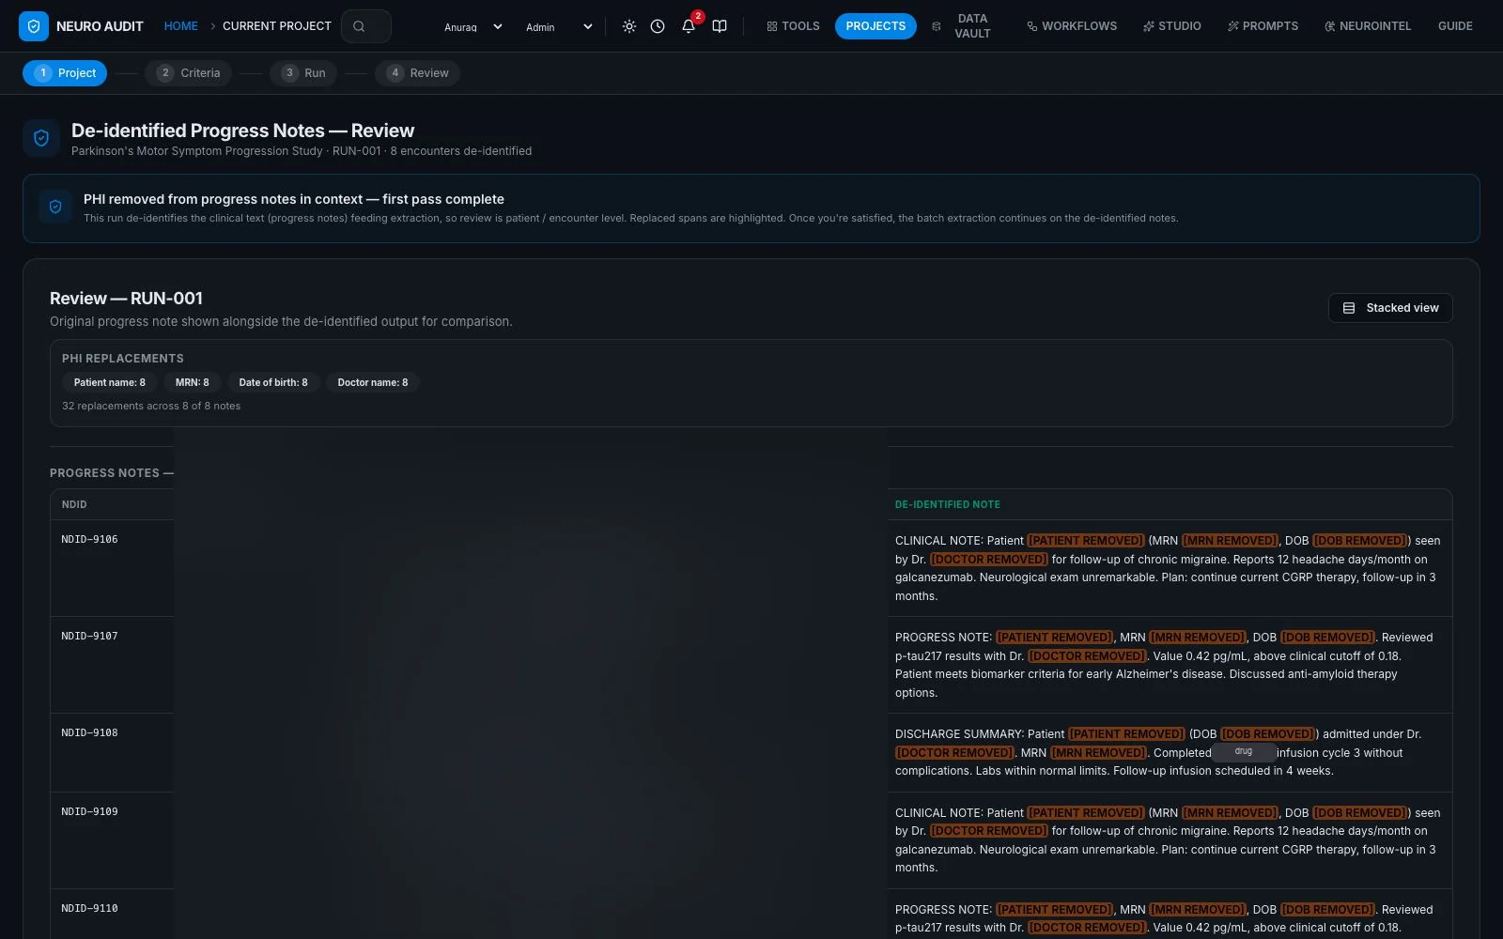This screenshot has width=1503, height=939.
Task: Click row ID NDID-9107
Action: coord(90,637)
